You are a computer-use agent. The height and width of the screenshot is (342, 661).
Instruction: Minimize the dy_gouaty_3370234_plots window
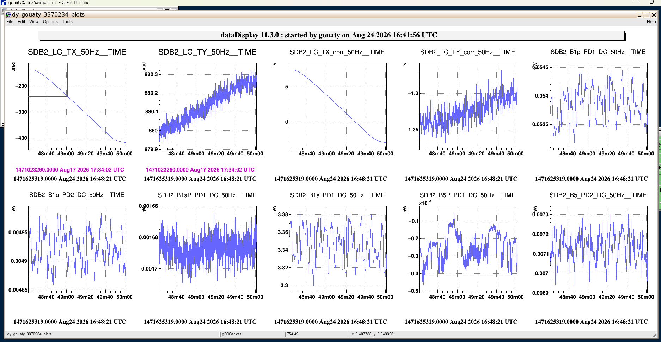pos(640,14)
